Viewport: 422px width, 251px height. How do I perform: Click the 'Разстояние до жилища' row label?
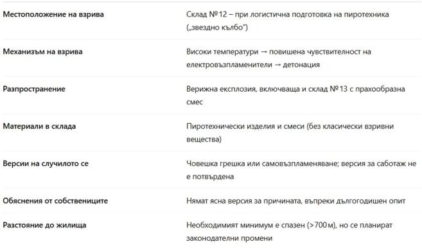[x=44, y=225]
